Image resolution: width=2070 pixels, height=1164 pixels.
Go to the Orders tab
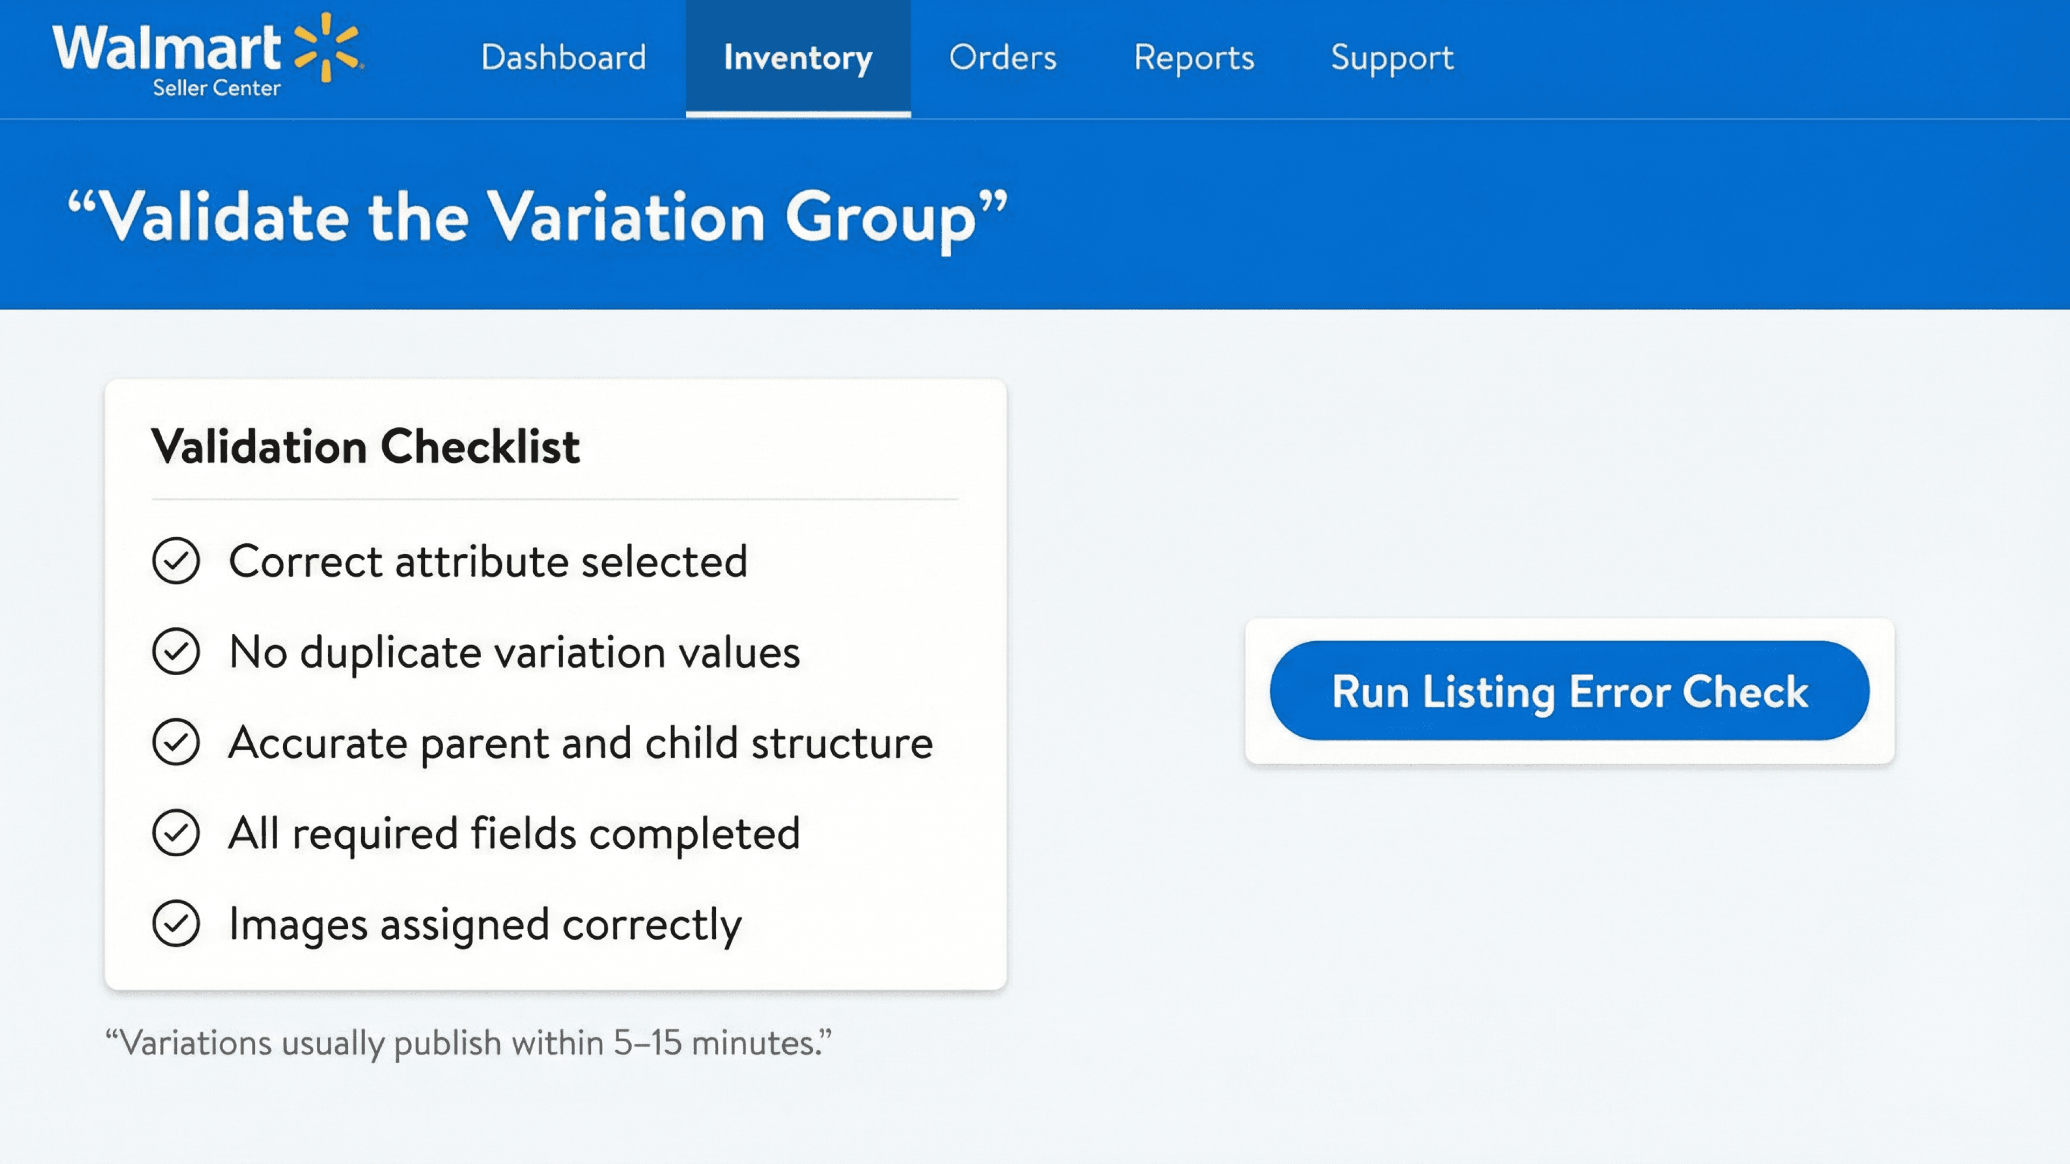click(1002, 58)
